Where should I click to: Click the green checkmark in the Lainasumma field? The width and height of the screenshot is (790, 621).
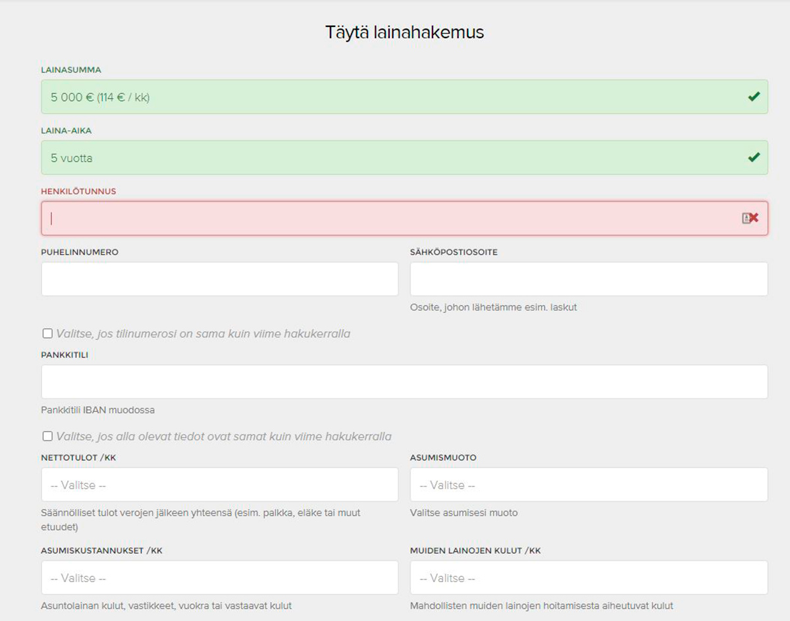(x=754, y=97)
